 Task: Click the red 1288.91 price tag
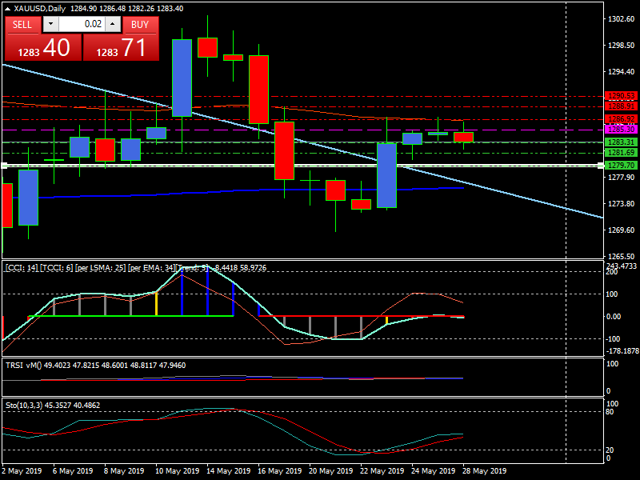(x=621, y=106)
